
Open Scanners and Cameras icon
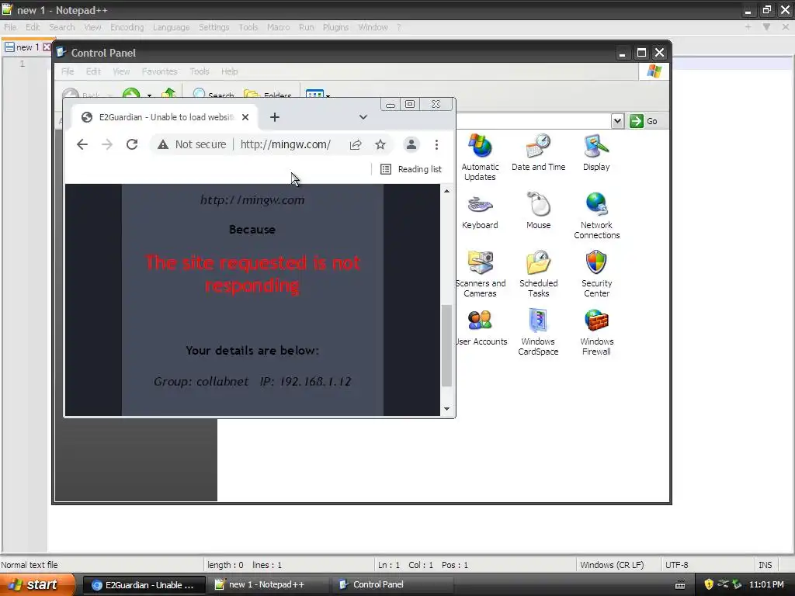[x=480, y=274]
